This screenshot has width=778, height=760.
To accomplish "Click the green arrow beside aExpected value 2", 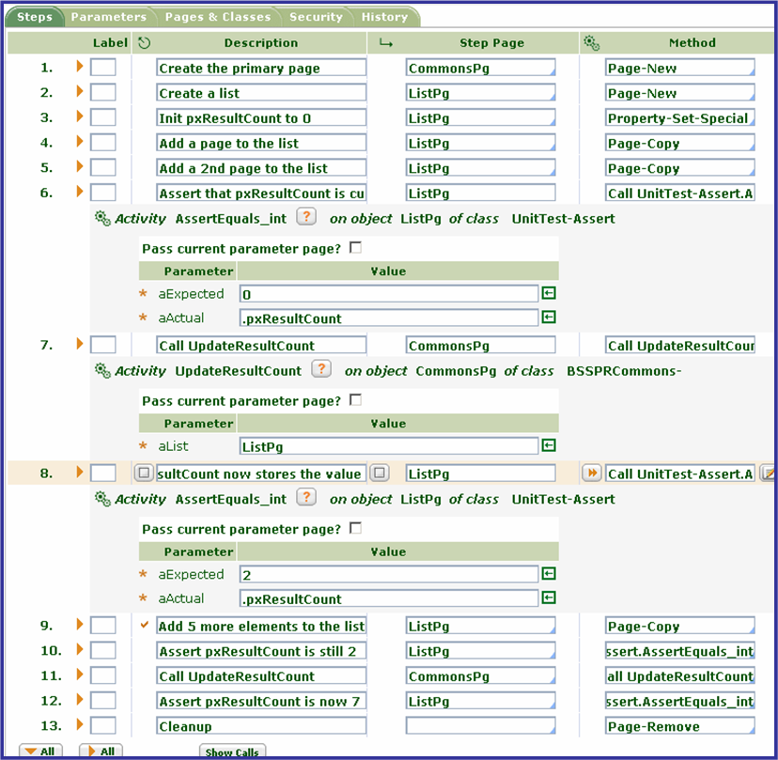I will [549, 574].
